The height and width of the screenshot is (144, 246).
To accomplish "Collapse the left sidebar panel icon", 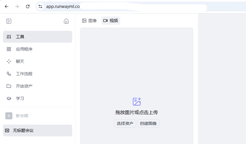I will 9,21.
